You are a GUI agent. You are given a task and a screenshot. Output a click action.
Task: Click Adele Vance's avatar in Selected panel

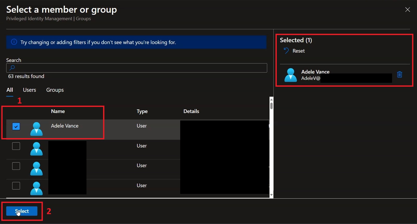(291, 75)
